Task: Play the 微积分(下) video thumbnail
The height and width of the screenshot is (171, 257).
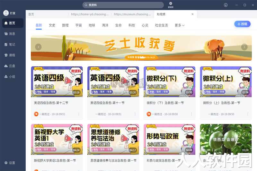Action: tap(170, 82)
